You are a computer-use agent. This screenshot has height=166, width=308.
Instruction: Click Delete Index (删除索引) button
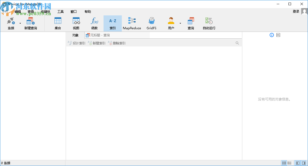coord(117,43)
